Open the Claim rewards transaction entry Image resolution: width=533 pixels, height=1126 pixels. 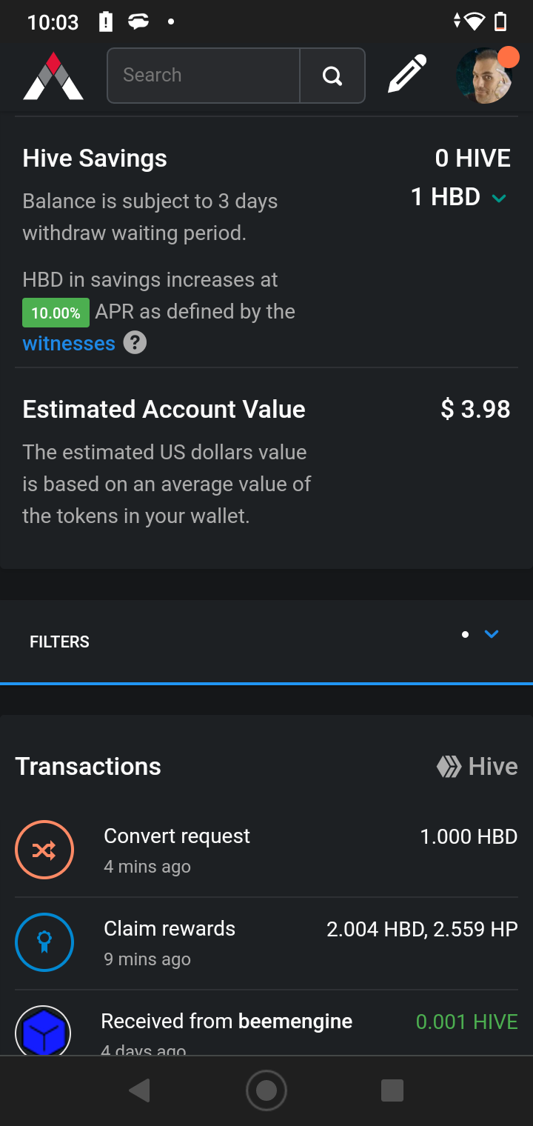click(170, 929)
